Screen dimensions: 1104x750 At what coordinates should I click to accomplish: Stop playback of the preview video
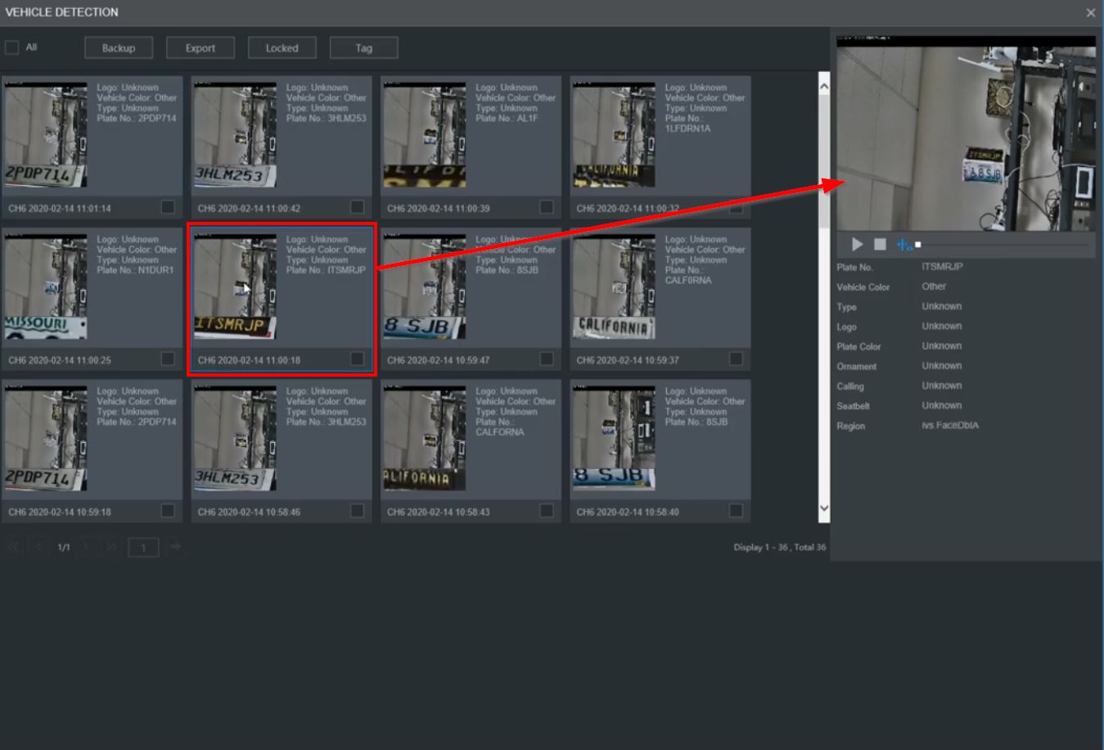click(879, 243)
